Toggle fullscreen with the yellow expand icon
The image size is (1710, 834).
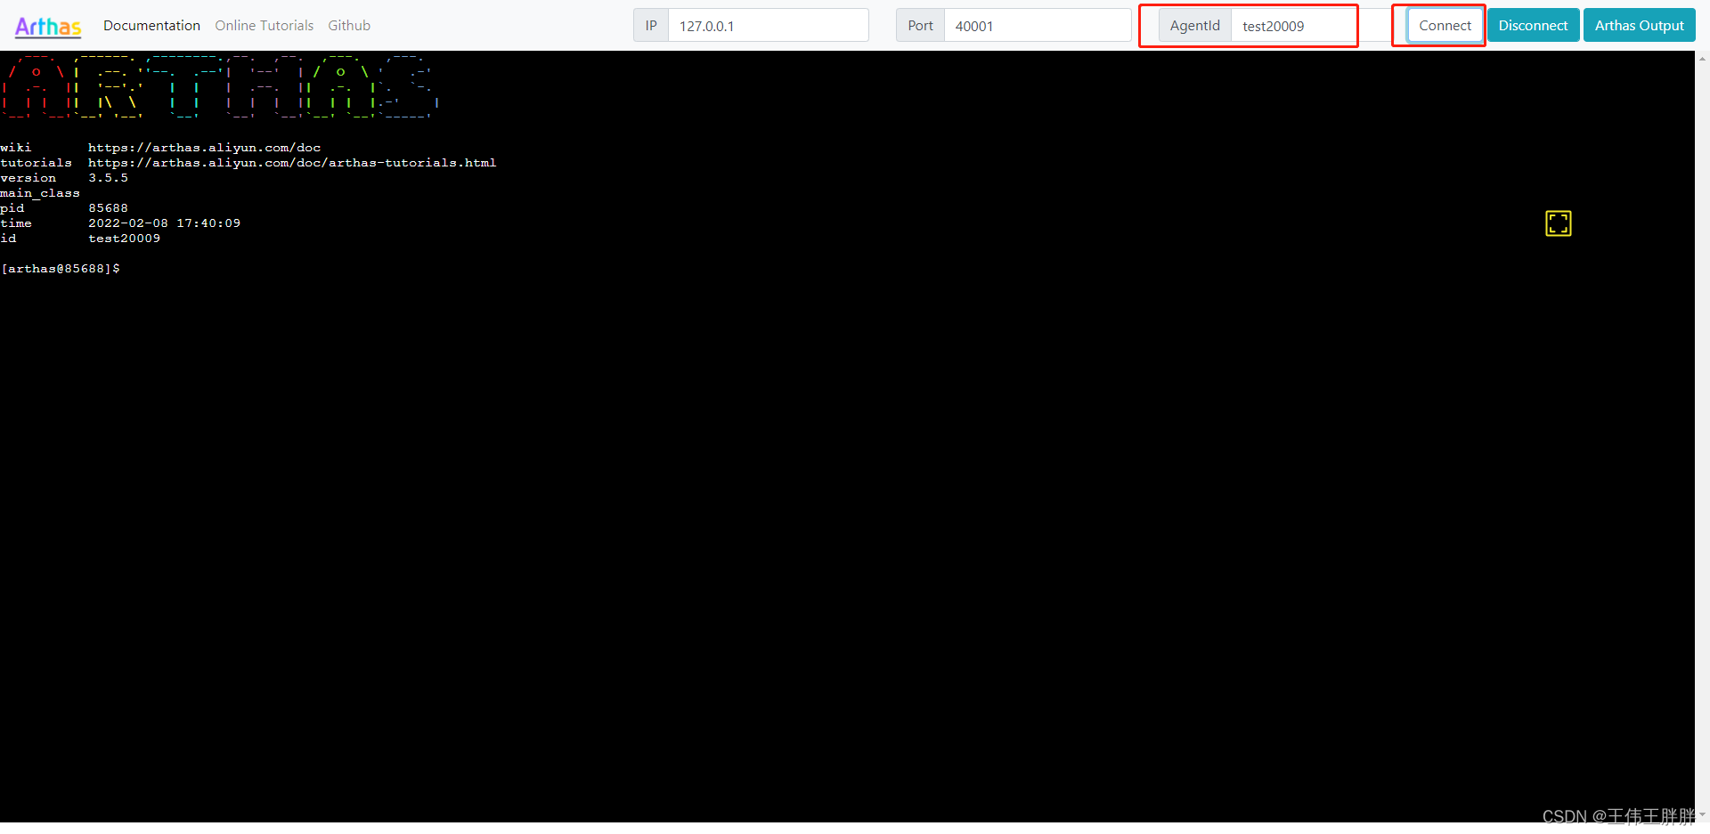tap(1559, 223)
